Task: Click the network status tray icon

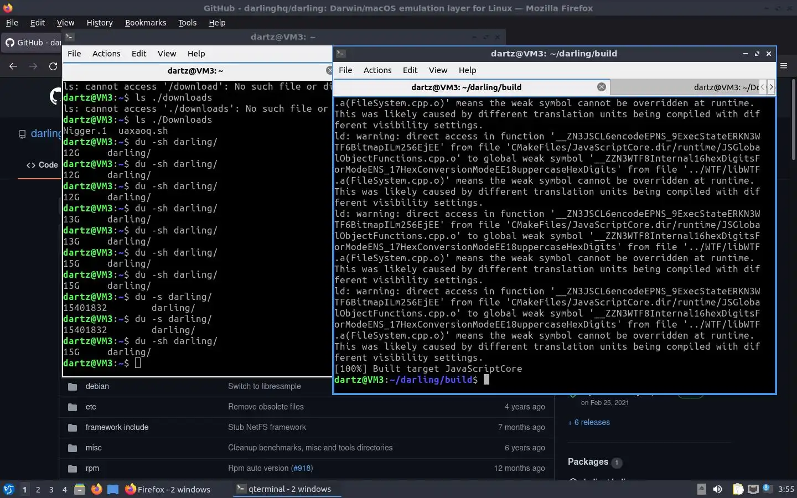Action: [753, 489]
